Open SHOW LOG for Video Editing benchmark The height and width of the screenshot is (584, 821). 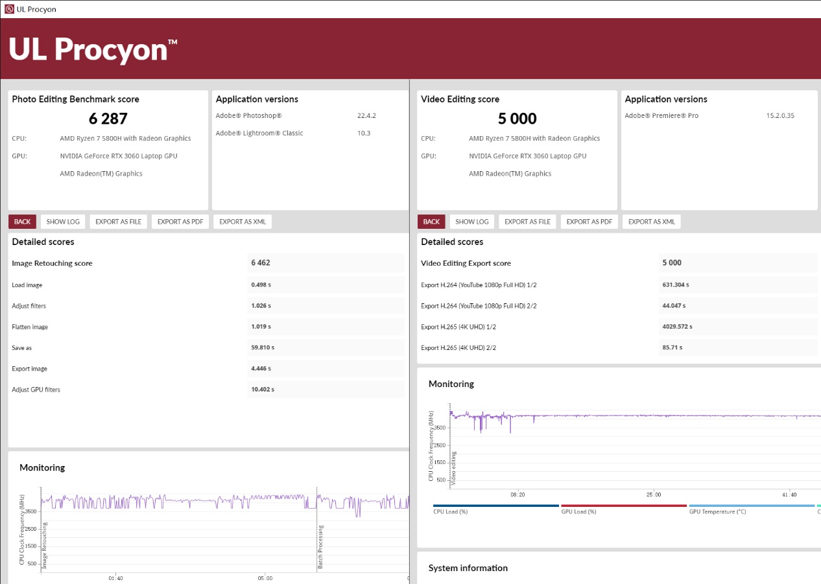pos(472,222)
